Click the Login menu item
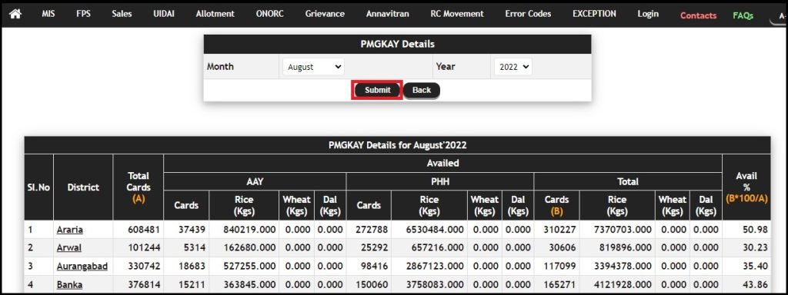This screenshot has height=295, width=788. click(648, 14)
